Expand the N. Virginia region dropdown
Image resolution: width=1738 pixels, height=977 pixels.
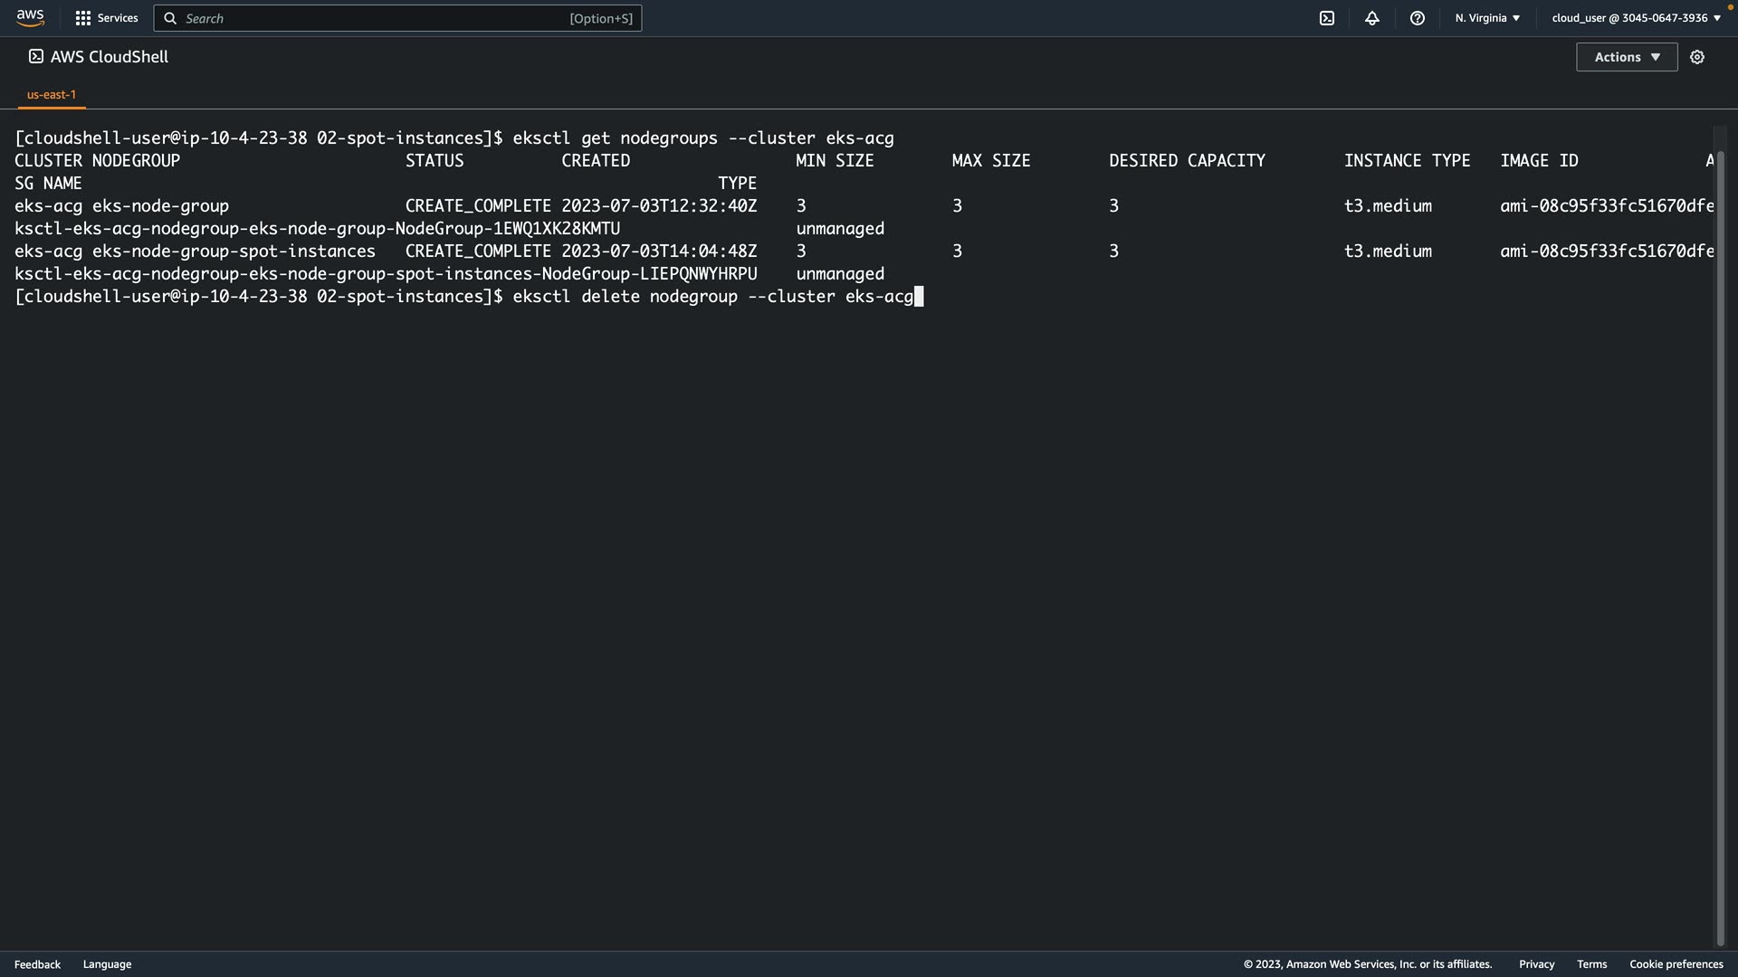coord(1487,18)
